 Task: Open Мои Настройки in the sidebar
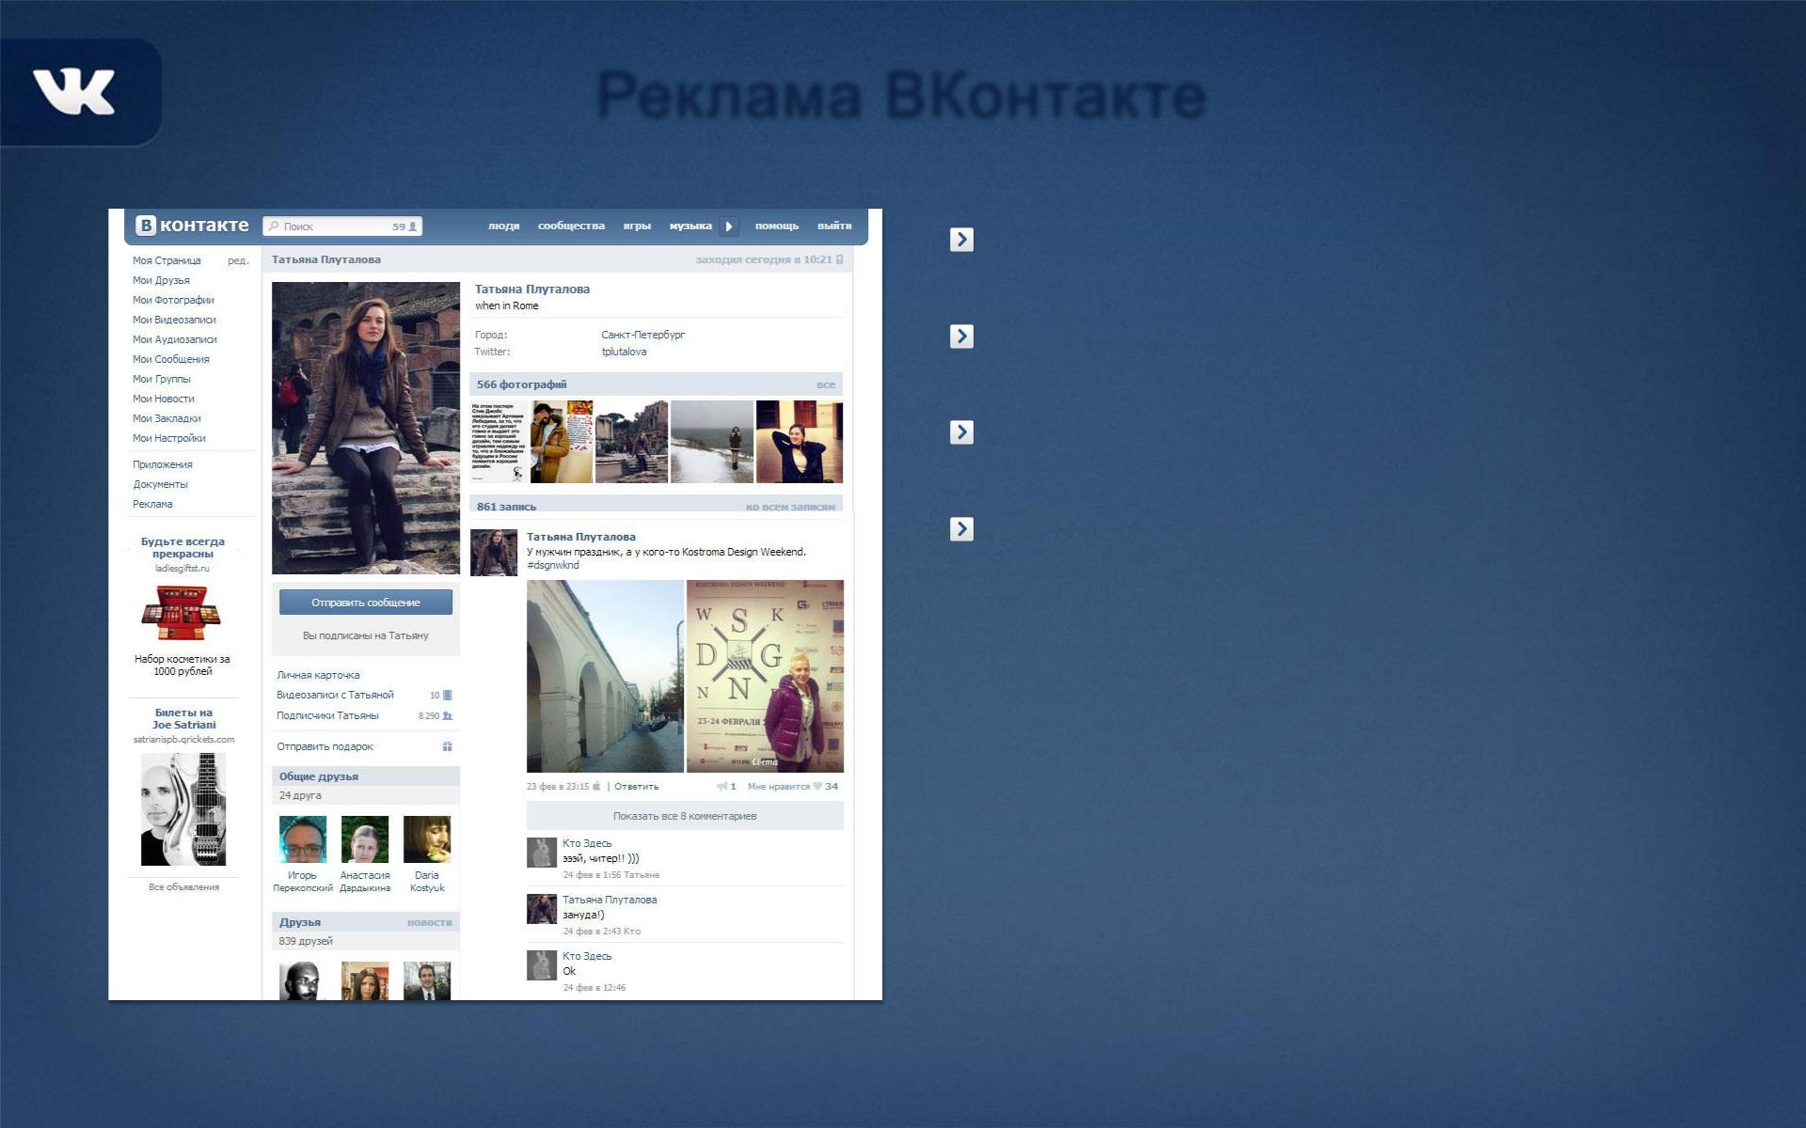click(x=169, y=438)
